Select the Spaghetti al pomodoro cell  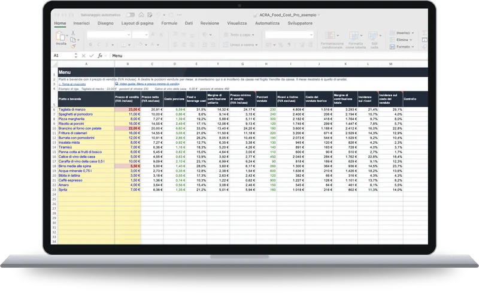pyautogui.click(x=86, y=114)
